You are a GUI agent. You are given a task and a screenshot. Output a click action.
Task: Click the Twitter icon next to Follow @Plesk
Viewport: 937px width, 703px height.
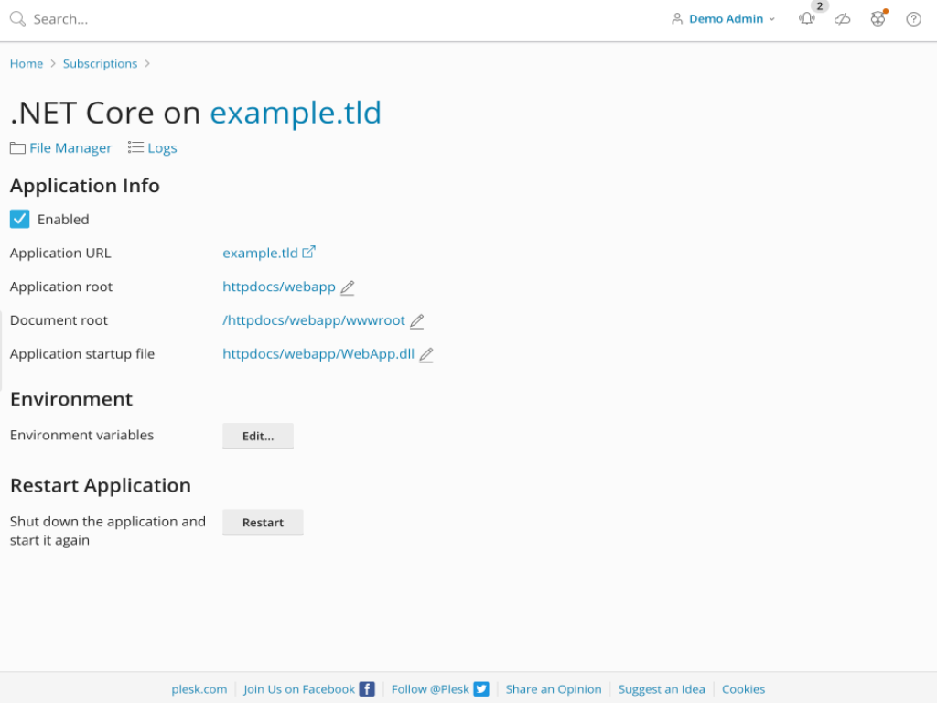click(480, 688)
